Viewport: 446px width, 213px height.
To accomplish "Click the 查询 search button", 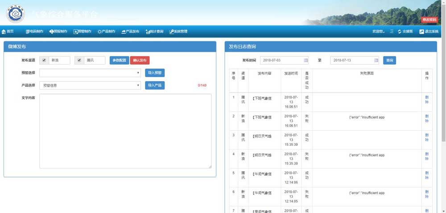I will pos(389,60).
